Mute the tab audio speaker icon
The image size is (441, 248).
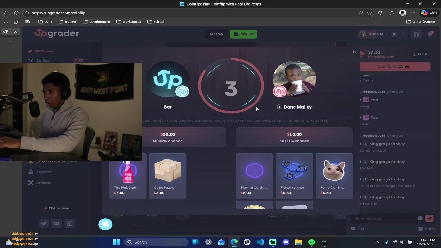6,32
